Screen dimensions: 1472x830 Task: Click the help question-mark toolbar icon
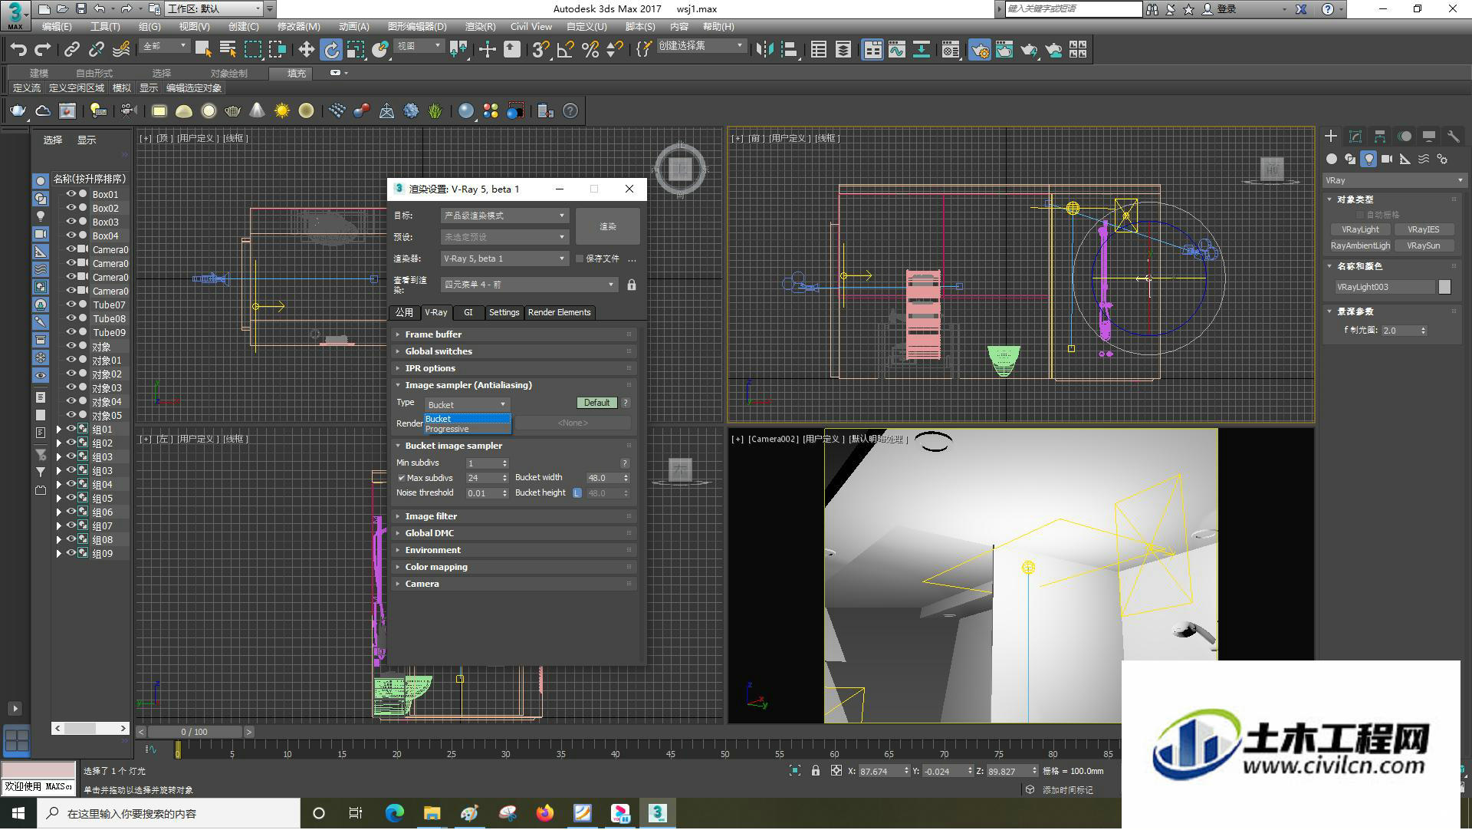(x=570, y=110)
